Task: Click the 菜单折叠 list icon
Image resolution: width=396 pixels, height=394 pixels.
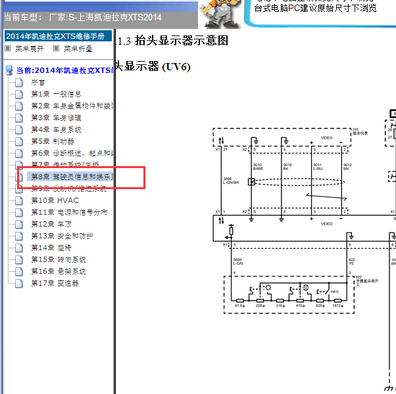Action: pos(56,48)
